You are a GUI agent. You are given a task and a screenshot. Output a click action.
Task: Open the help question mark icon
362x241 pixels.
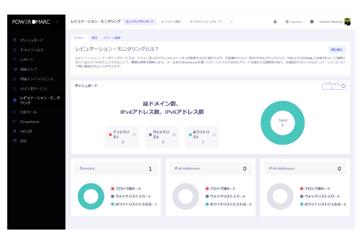(311, 21)
